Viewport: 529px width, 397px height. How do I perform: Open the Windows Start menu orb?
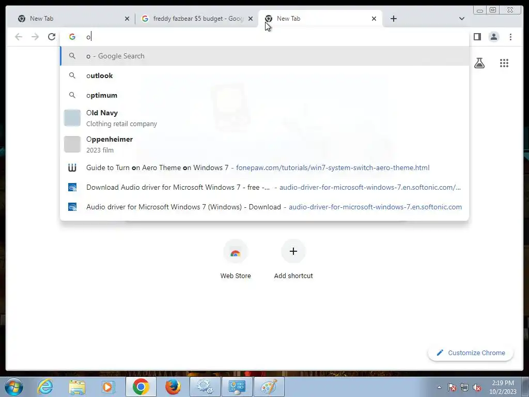coord(14,387)
